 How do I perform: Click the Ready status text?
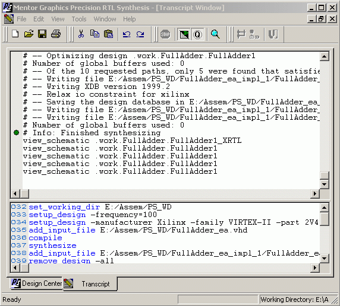coord(12,299)
